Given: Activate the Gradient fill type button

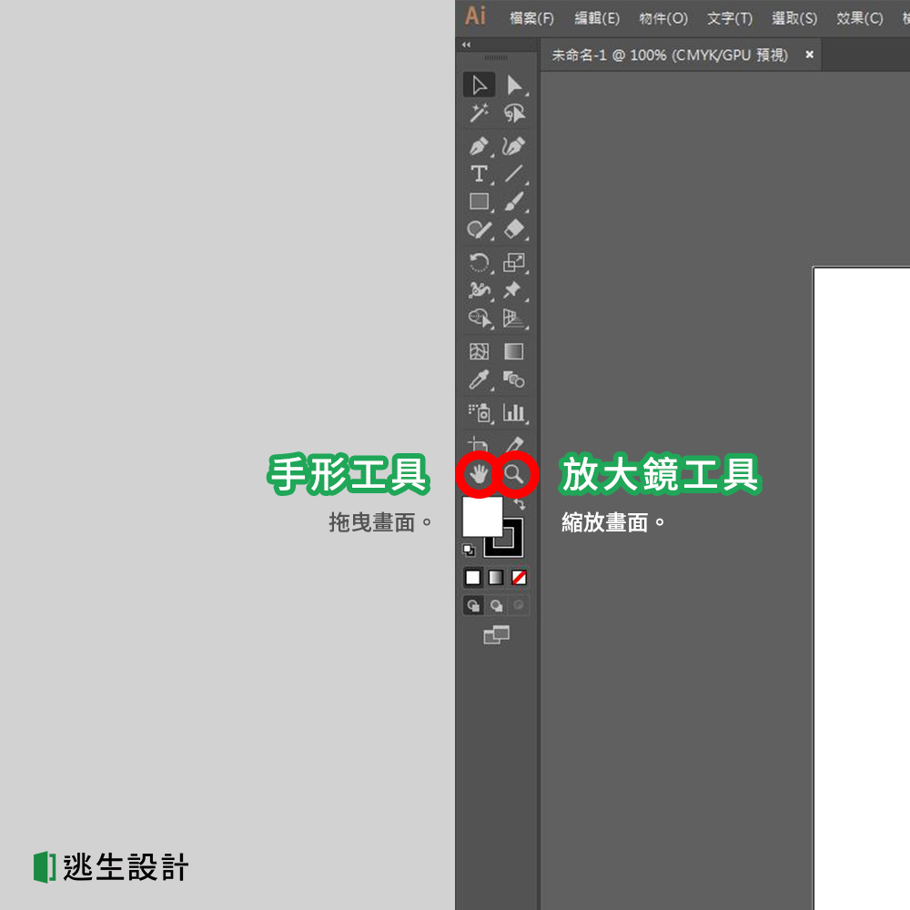Looking at the screenshot, I should pos(496,578).
